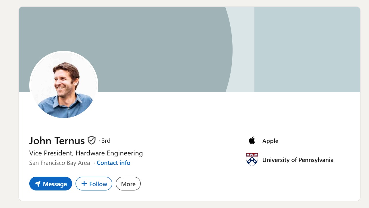Screen dimensions: 369x208
Task: Visit the Apple company page
Action: pyautogui.click(x=270, y=141)
